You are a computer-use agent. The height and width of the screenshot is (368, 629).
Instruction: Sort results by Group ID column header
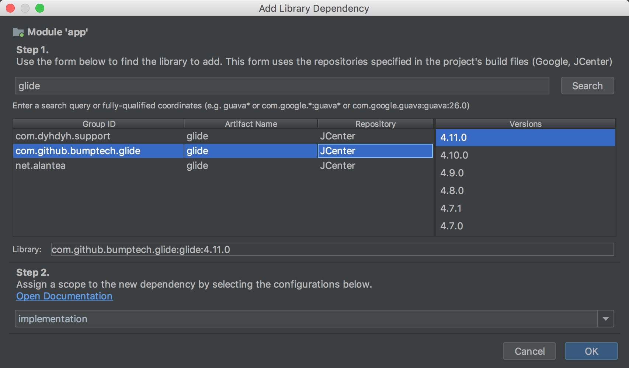point(99,124)
